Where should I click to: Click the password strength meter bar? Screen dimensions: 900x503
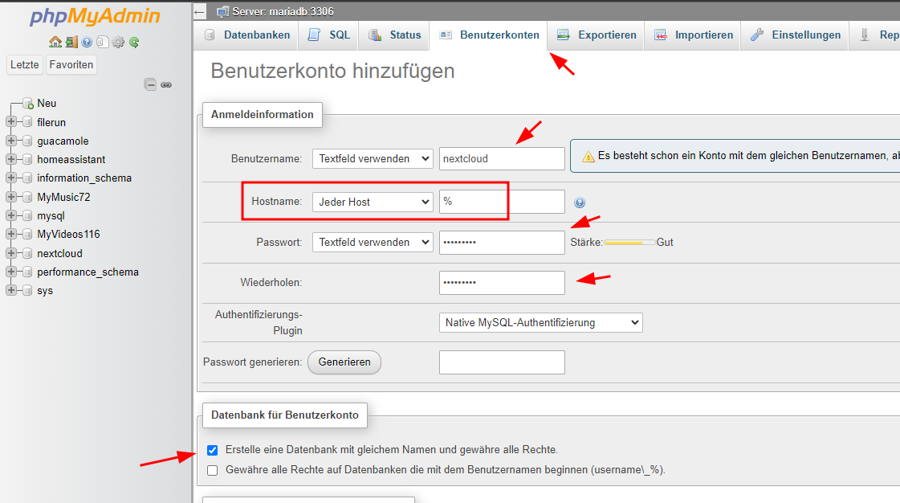pos(629,243)
